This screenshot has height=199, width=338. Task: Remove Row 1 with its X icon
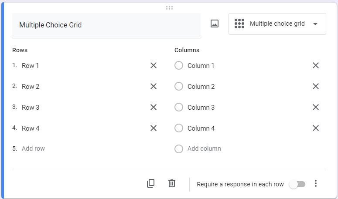[x=154, y=66]
